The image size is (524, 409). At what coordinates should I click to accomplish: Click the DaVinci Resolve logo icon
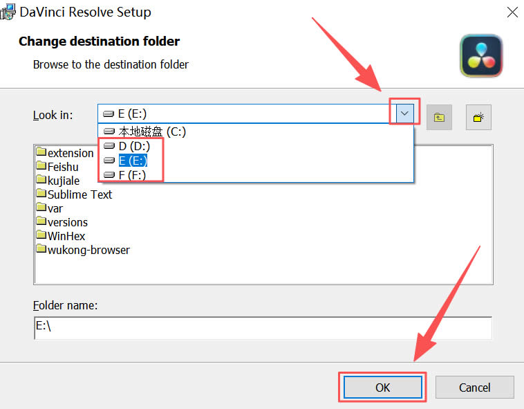[x=481, y=56]
